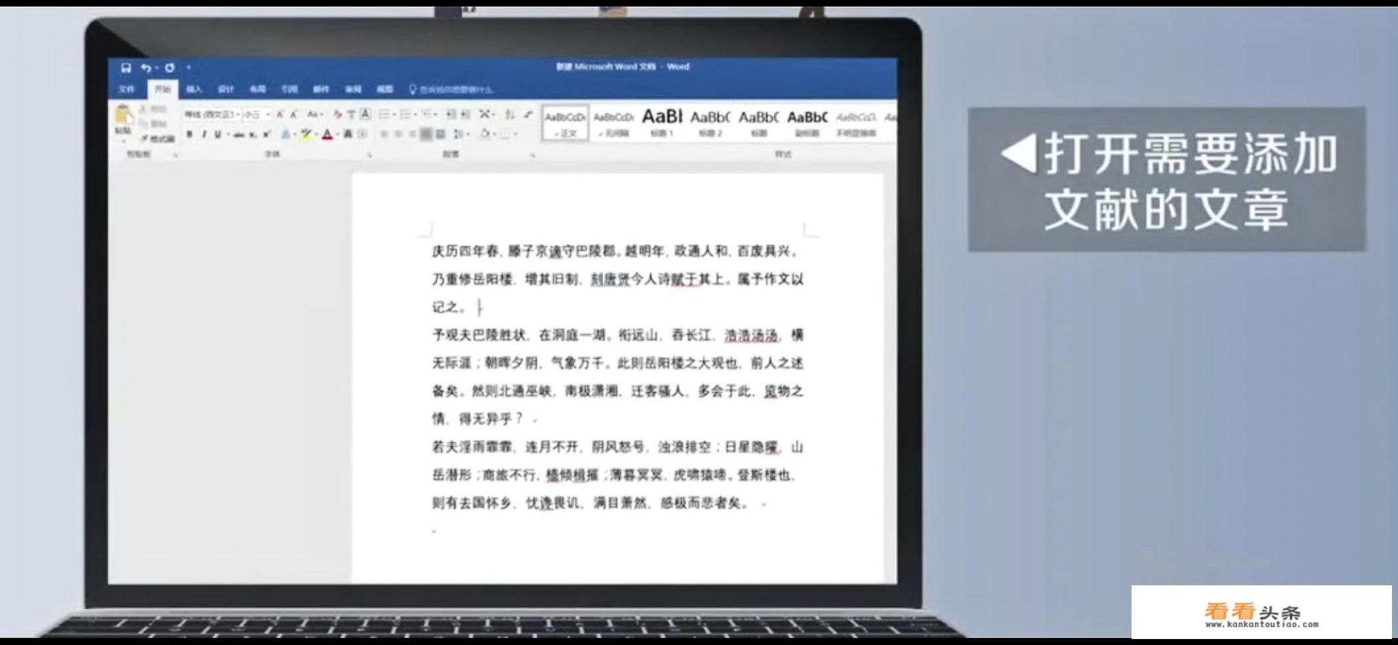Switch to Insert (插入) tab

(194, 90)
